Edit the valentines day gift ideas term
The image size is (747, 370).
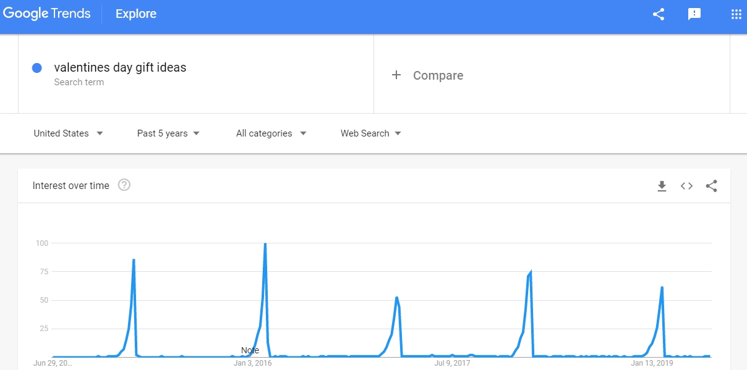coord(120,67)
